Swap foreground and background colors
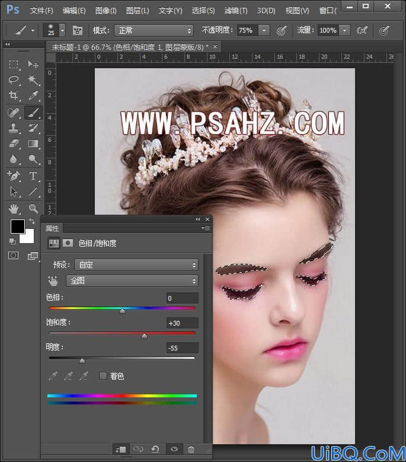The image size is (406, 462). tap(32, 221)
